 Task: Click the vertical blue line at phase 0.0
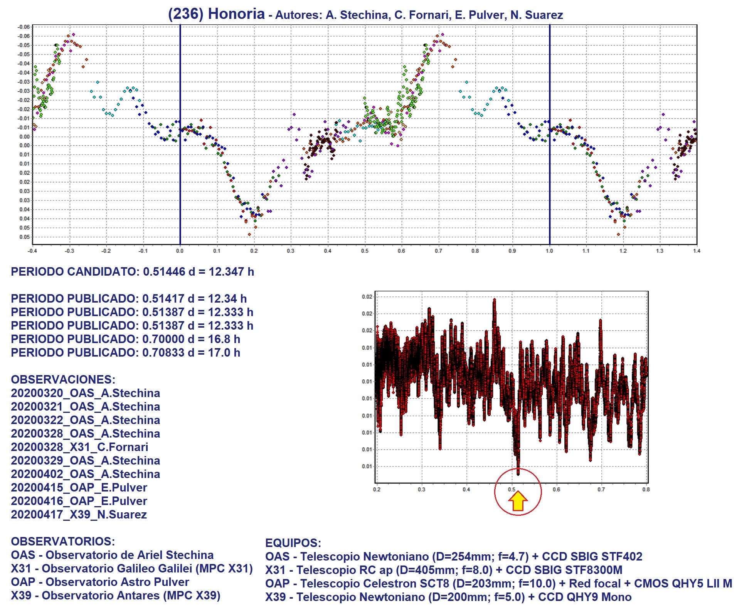click(180, 134)
